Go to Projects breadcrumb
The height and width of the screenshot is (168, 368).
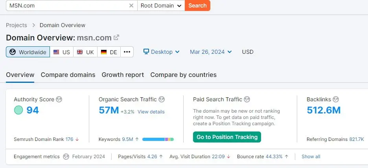[17, 25]
